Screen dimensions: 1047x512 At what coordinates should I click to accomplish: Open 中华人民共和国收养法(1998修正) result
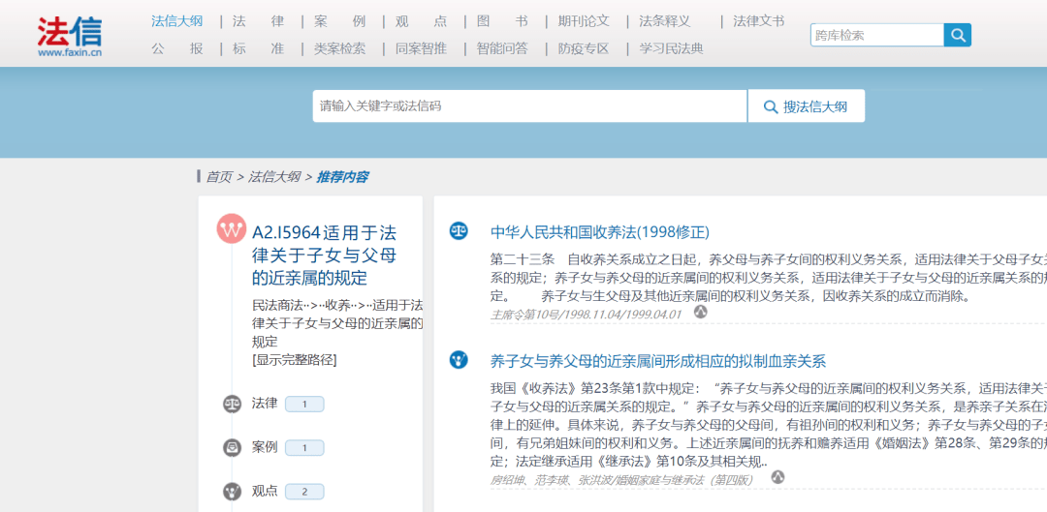click(600, 232)
